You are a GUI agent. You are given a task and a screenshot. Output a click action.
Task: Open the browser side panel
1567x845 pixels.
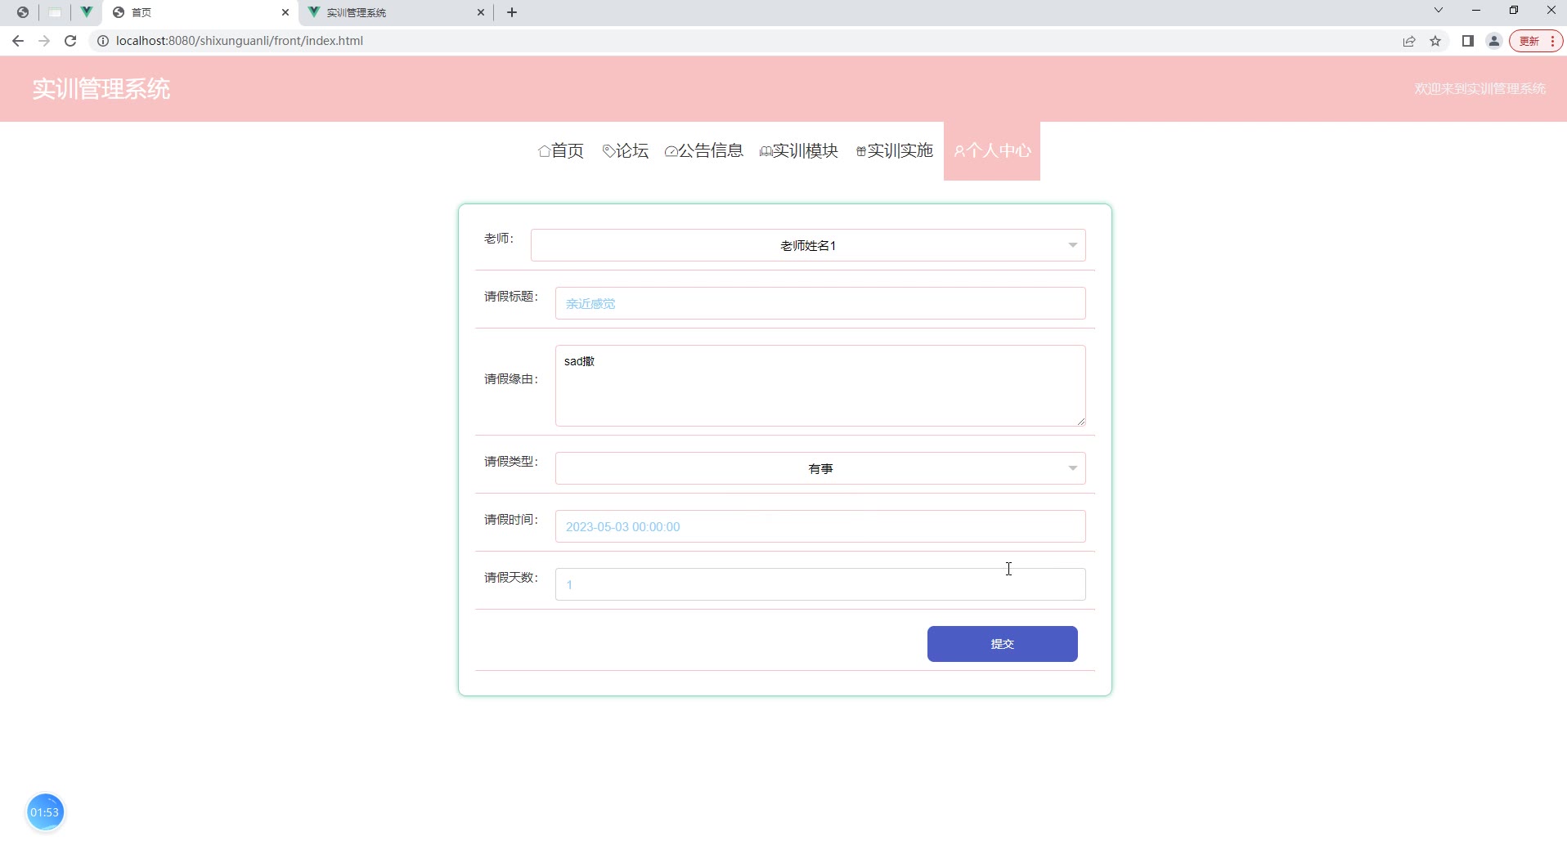coord(1468,41)
